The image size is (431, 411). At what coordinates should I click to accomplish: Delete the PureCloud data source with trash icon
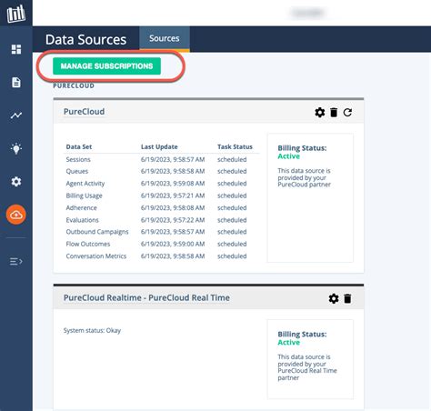(x=334, y=113)
